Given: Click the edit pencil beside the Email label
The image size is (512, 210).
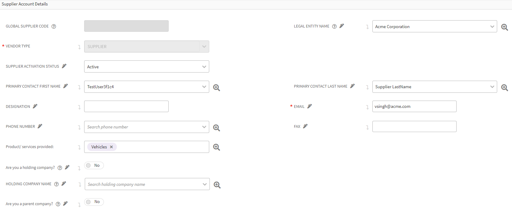Looking at the screenshot, I should click(309, 106).
